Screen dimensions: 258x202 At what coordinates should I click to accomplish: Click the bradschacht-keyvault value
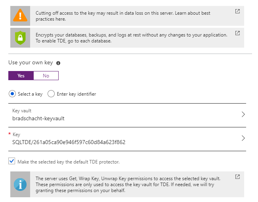pos(38,118)
